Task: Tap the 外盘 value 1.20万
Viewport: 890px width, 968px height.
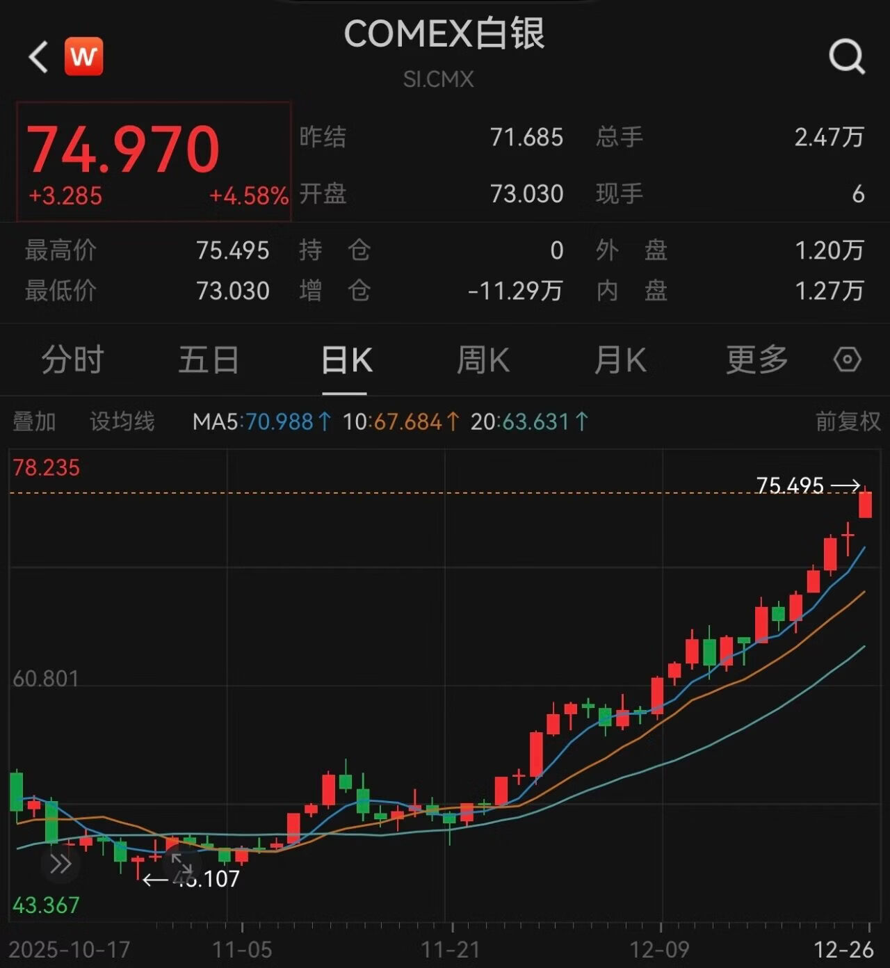Action: (830, 250)
